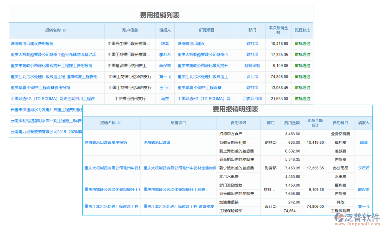This screenshot has width=384, height=230.
Task: Click the 审批通过 badge on 重庆华夏 外高桥工程设备 row
Action: click(302, 87)
